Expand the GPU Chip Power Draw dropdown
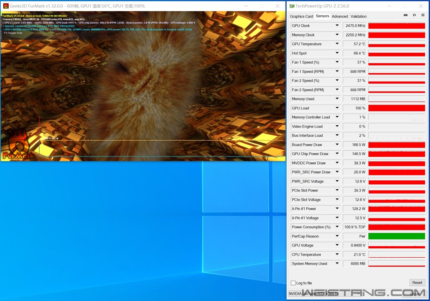 (x=337, y=154)
